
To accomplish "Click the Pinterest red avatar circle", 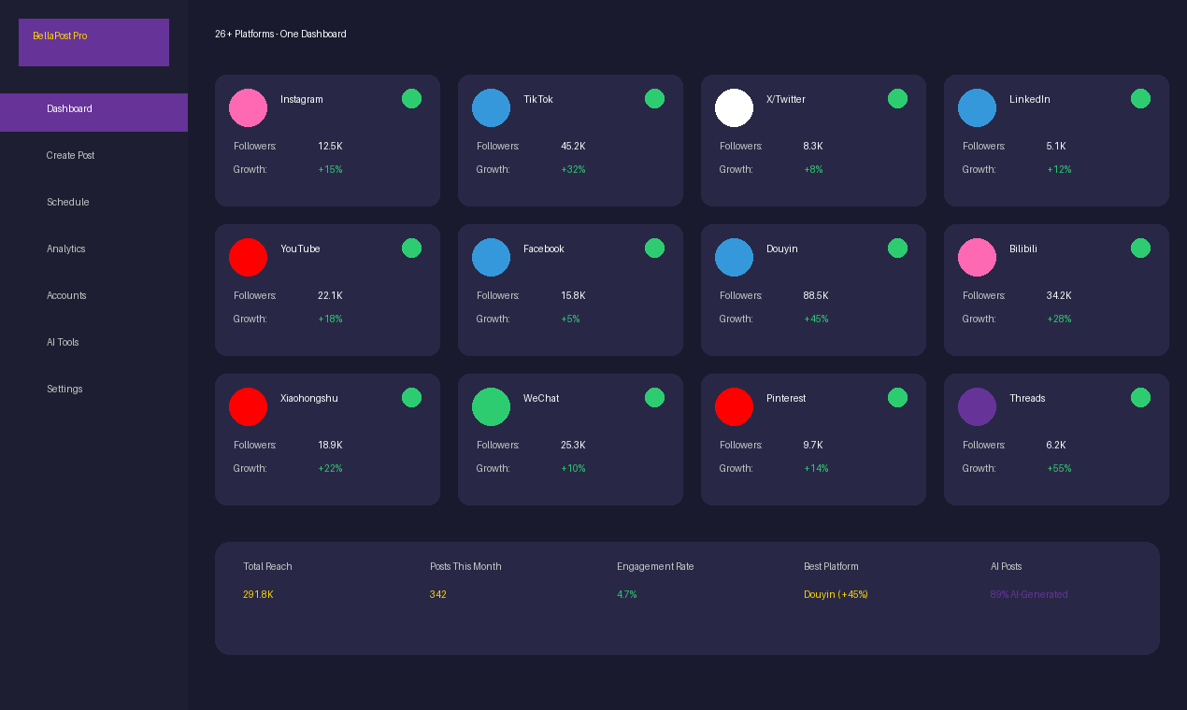I will 734,406.
